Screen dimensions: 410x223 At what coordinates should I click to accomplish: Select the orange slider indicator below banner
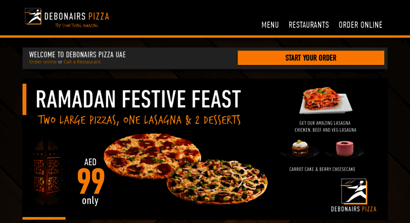click(x=44, y=218)
